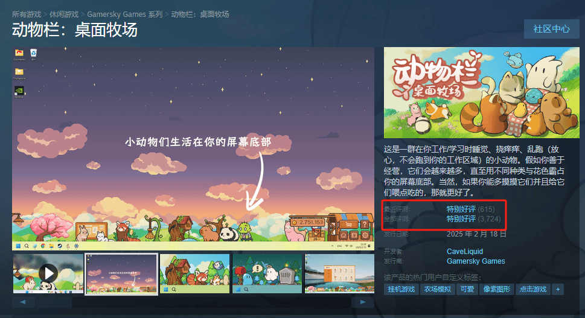Play the trailer video thumbnail

pyautogui.click(x=48, y=273)
